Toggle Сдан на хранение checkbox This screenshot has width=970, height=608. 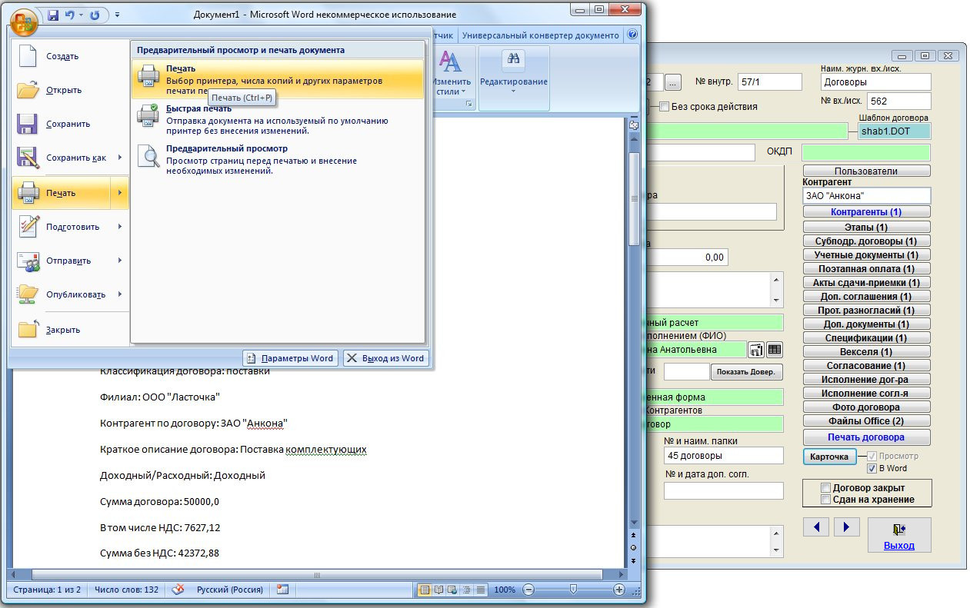click(825, 499)
